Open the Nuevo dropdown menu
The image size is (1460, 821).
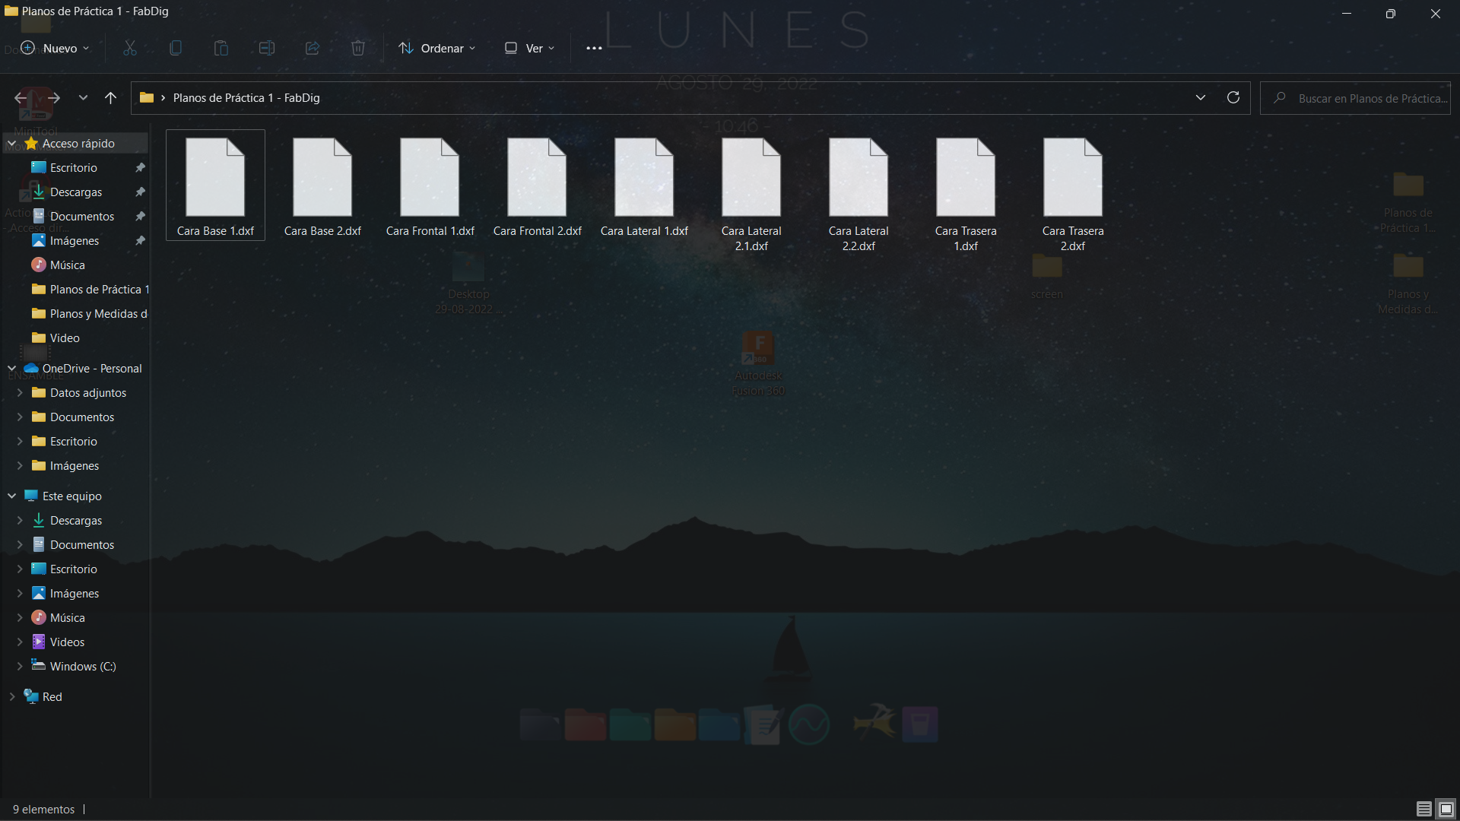point(55,48)
